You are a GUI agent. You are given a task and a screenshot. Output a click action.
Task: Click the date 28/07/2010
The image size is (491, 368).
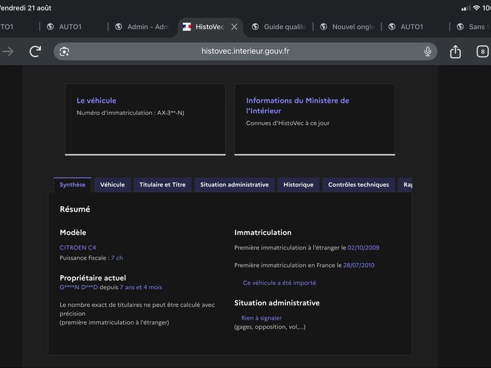pos(359,265)
